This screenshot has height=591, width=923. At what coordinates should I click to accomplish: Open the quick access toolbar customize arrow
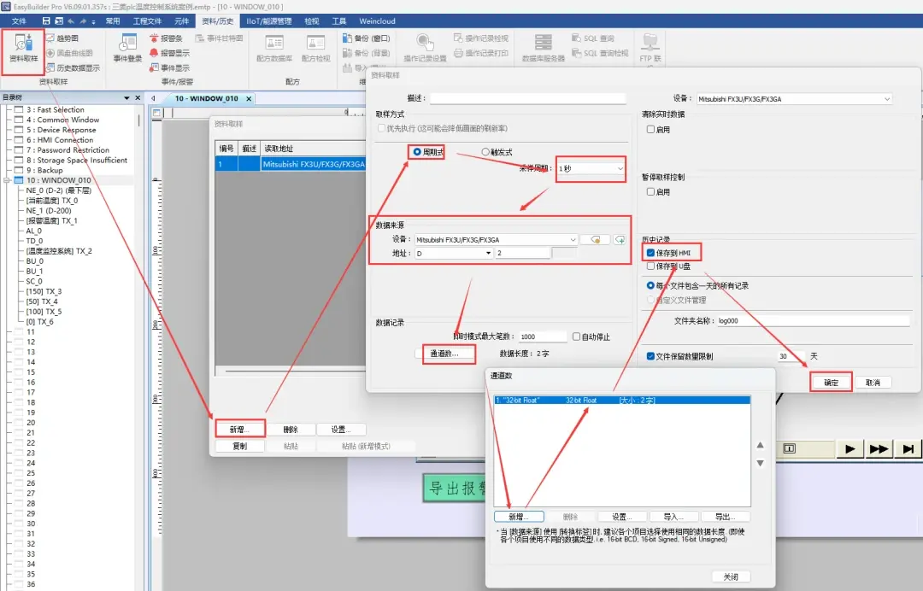point(93,21)
